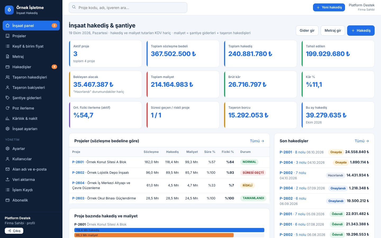381x238 pixels.
Task: Click the orange 99,3 Mn maliyet bar
Action: pyautogui.click(x=154, y=235)
